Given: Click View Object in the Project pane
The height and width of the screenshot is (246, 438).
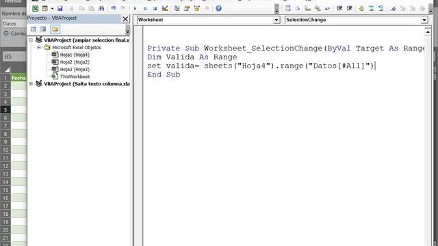Looking at the screenshot, I should click(43, 29).
